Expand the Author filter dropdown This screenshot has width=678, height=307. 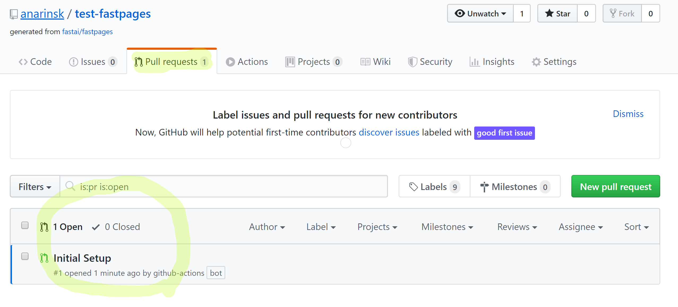[x=267, y=227]
